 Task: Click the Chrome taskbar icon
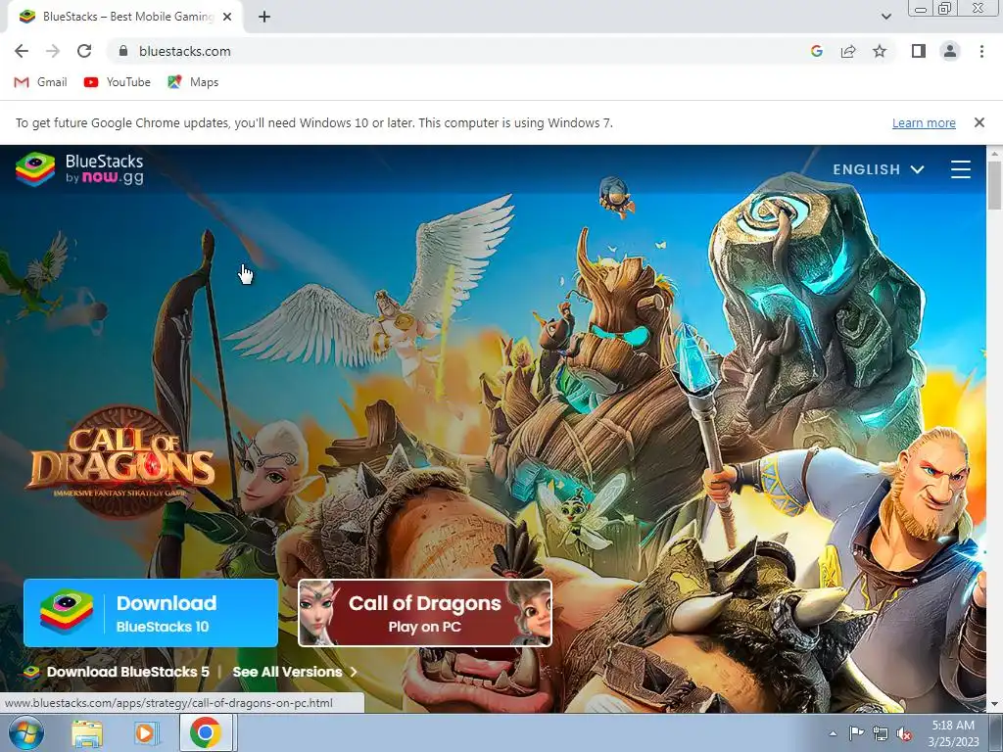pyautogui.click(x=206, y=732)
